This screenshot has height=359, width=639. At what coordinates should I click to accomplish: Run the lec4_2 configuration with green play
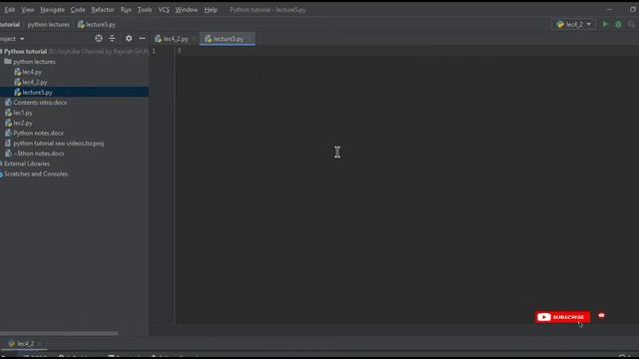coord(605,24)
